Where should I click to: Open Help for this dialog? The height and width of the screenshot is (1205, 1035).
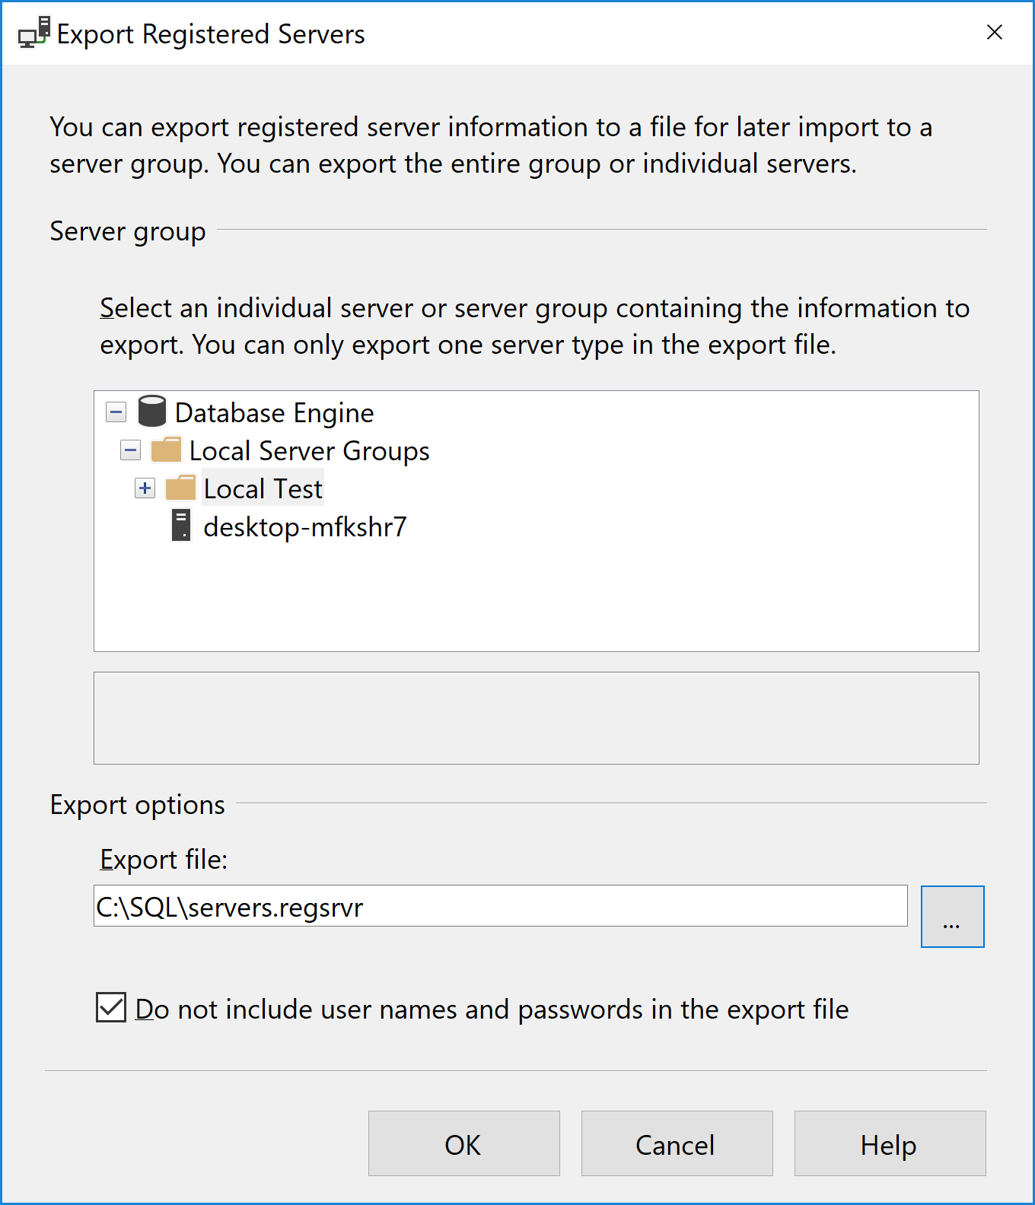(890, 1143)
